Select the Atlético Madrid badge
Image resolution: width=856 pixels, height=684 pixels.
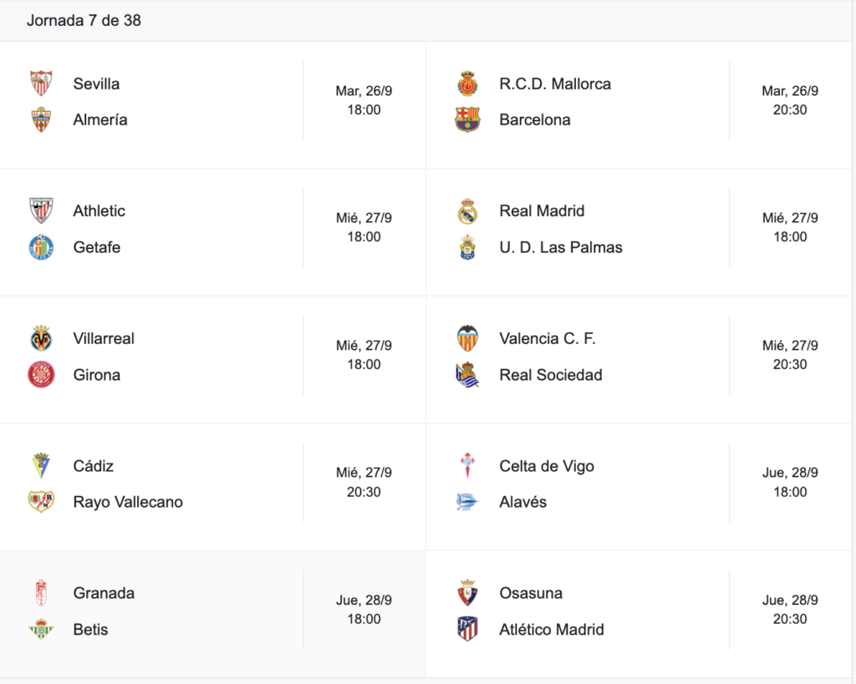(467, 629)
